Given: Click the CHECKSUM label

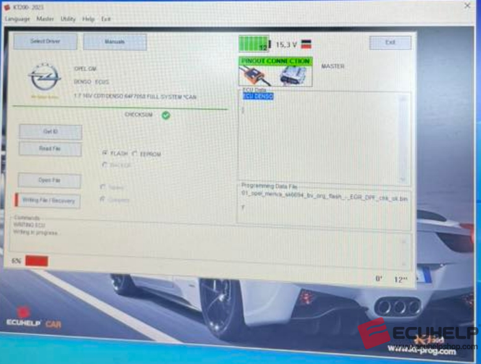Looking at the screenshot, I should tap(138, 114).
